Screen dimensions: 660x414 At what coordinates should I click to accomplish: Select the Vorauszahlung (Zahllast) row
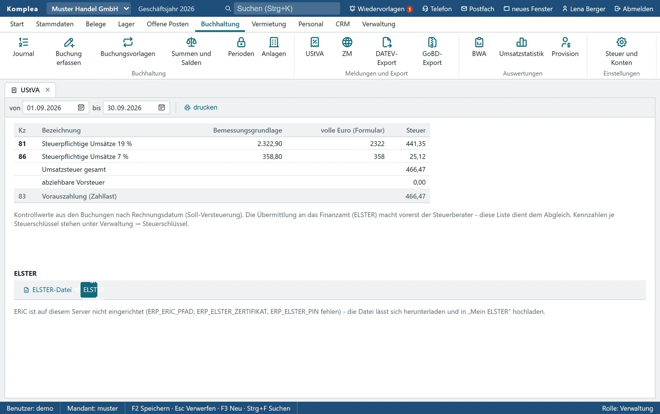(x=222, y=196)
